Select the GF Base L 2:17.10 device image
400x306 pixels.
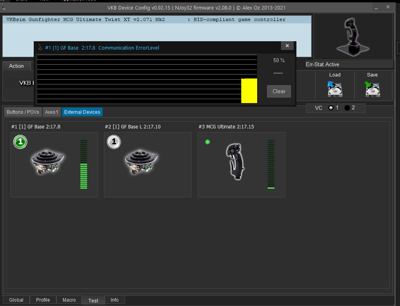click(141, 162)
